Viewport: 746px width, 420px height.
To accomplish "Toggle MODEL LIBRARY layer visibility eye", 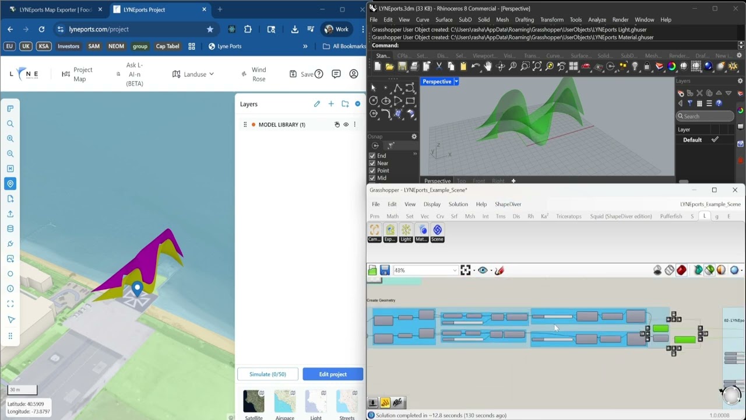I will [346, 124].
